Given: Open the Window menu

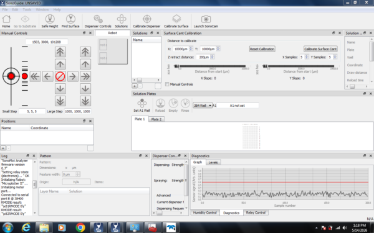Looking at the screenshot, I should (x=42, y=9).
